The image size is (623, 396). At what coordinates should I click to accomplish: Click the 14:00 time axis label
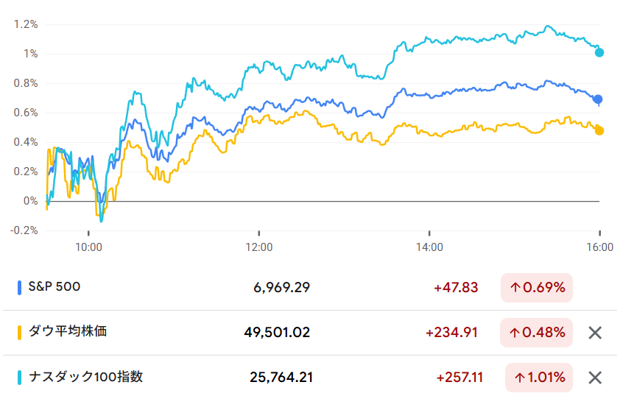click(429, 248)
